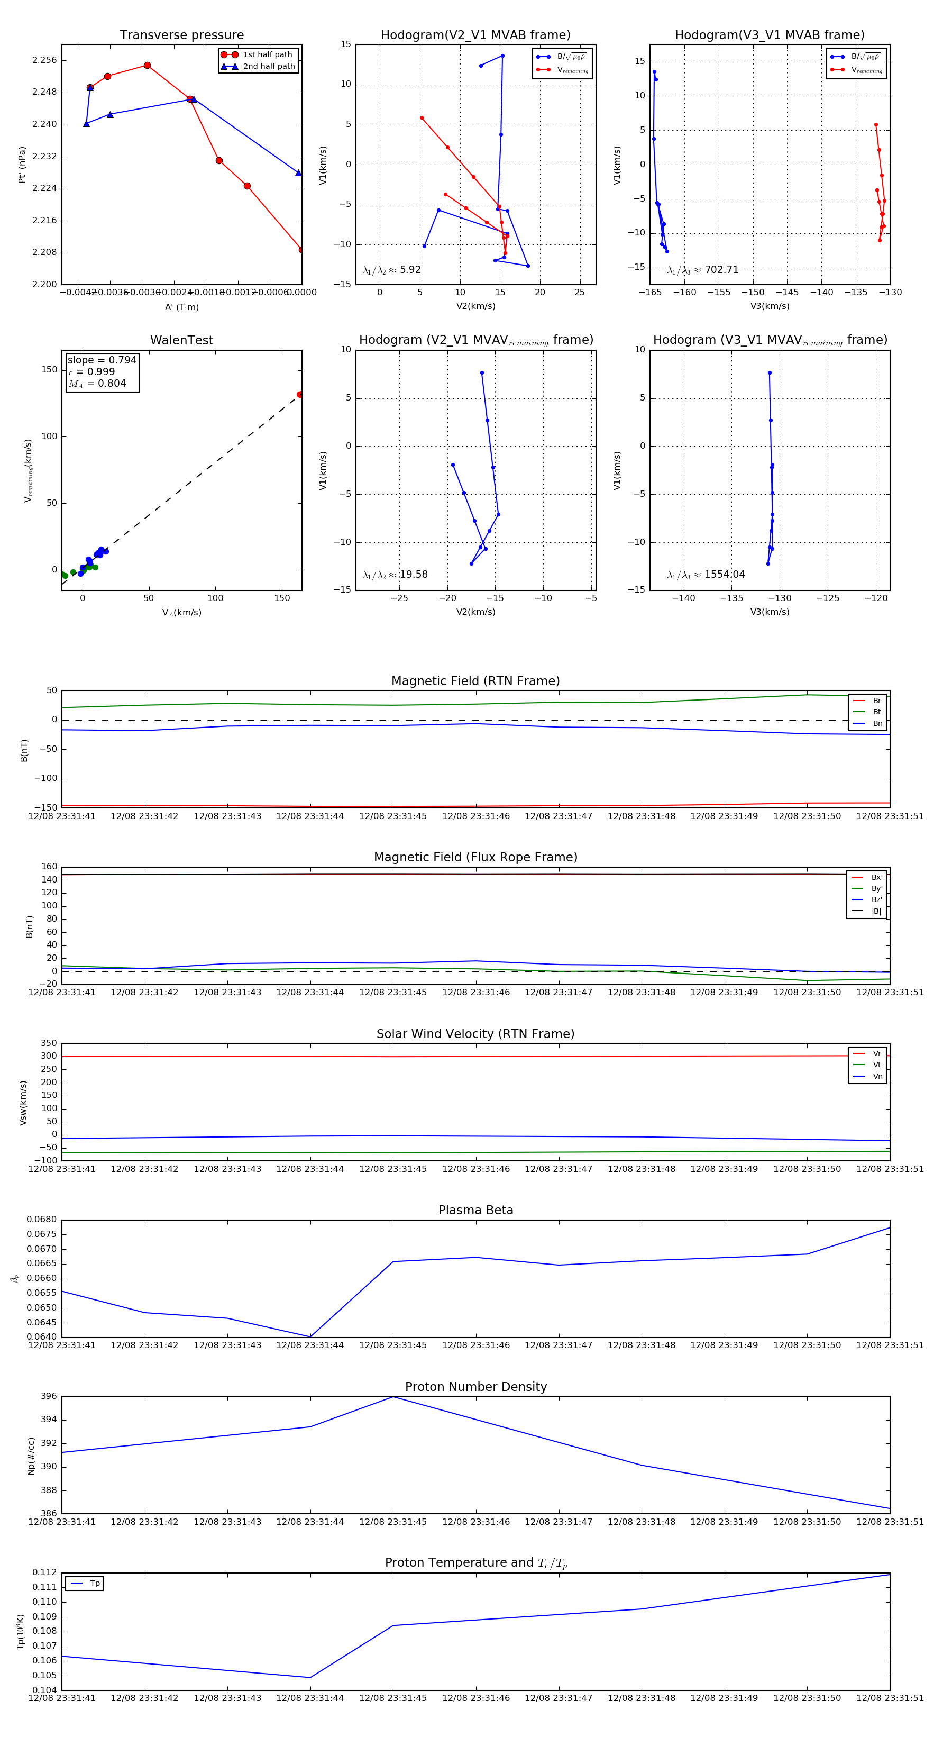Select the eigenvalue ratio text '5.92'
The width and height of the screenshot is (952, 1746).
410,270
